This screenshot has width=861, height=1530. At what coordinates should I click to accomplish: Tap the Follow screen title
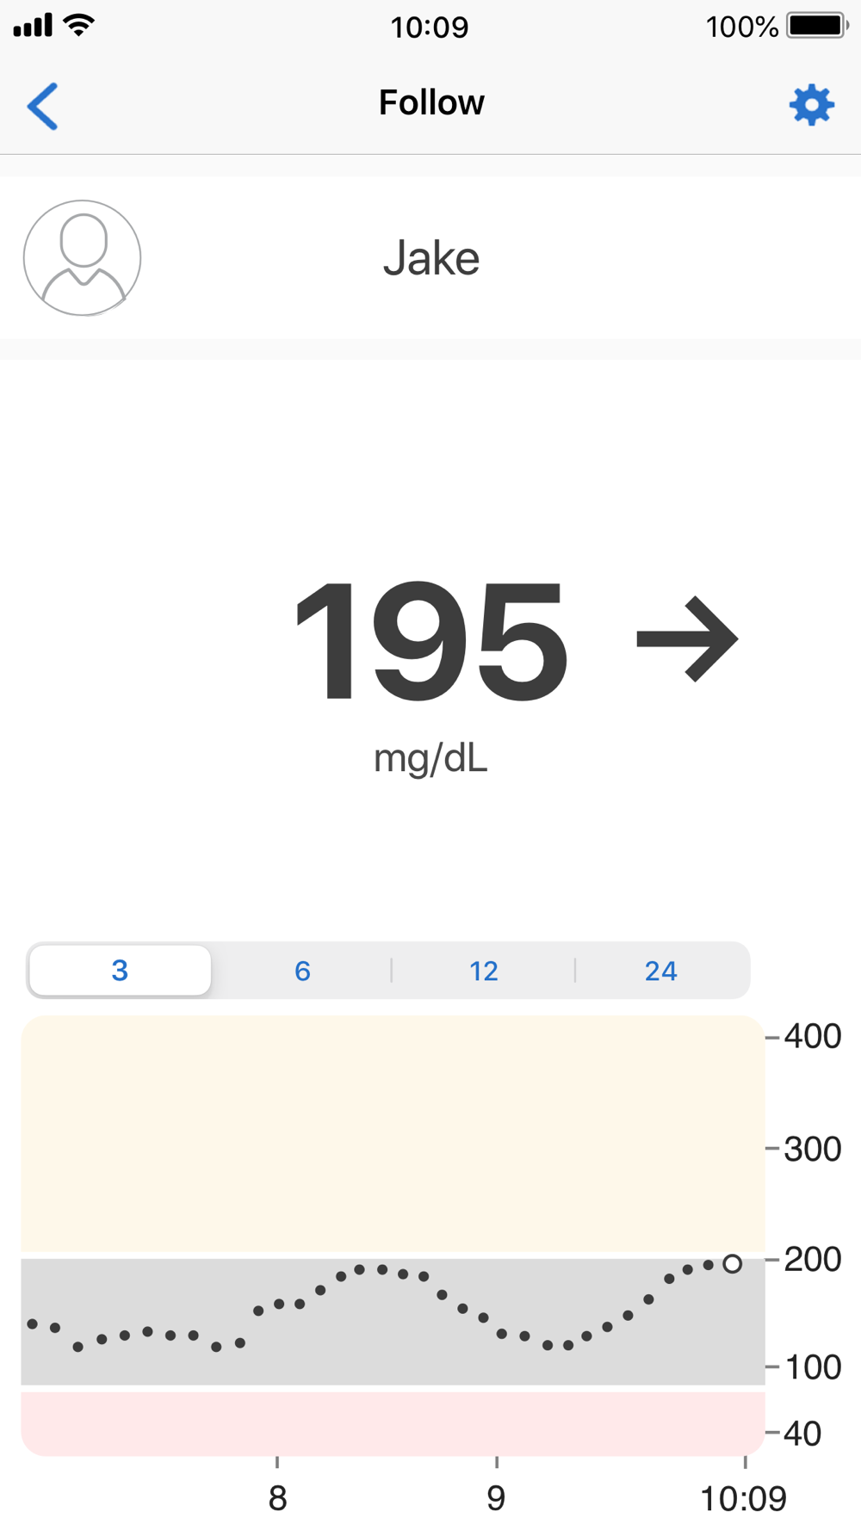(x=431, y=102)
